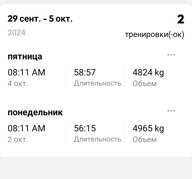This screenshot has height=179, width=192.
Task: Tap the 08:11 AM time above 2 окт.
Action: [x=27, y=129]
